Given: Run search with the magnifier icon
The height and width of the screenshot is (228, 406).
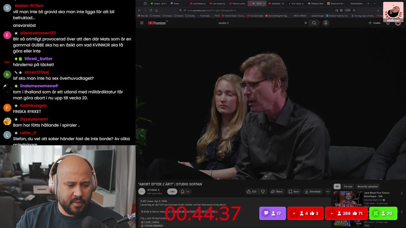Looking at the screenshot, I should tap(314, 23).
